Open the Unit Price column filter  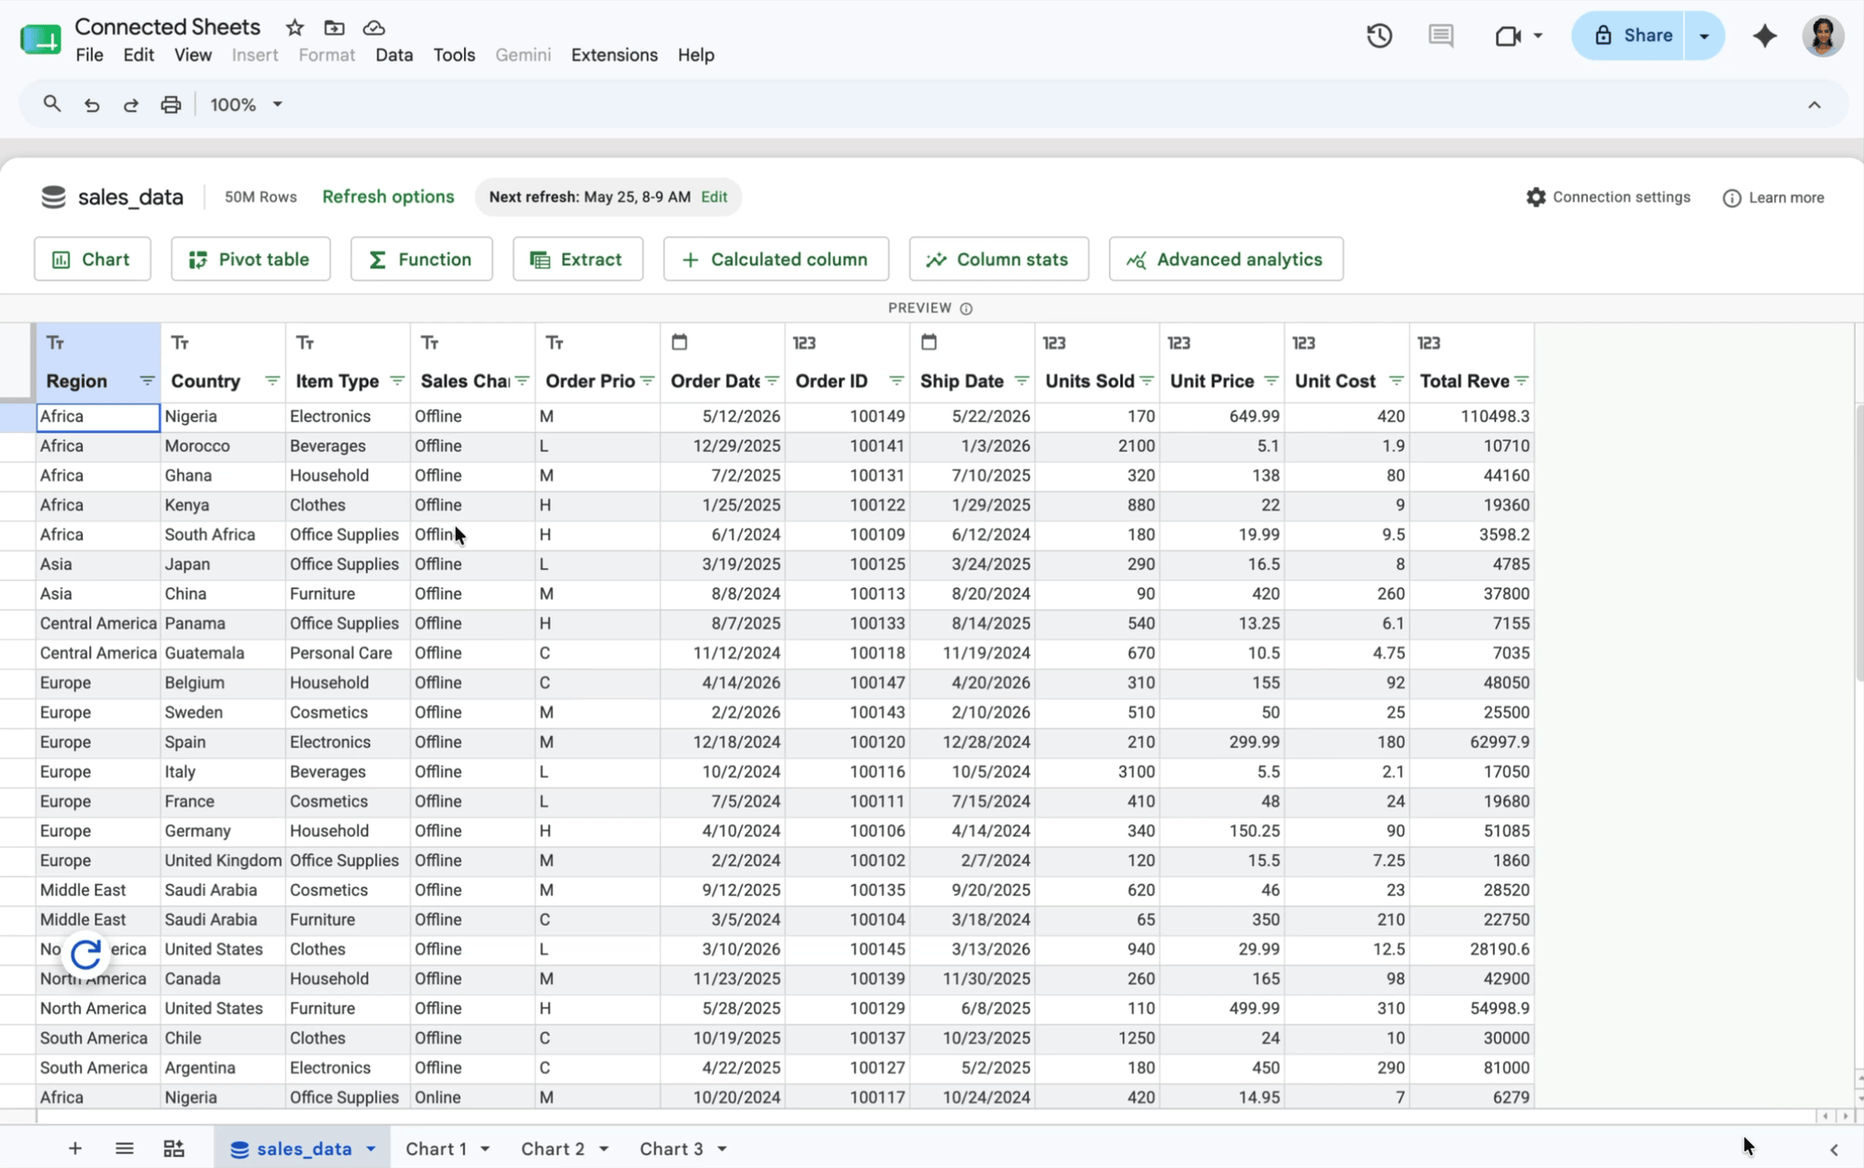[1270, 381]
